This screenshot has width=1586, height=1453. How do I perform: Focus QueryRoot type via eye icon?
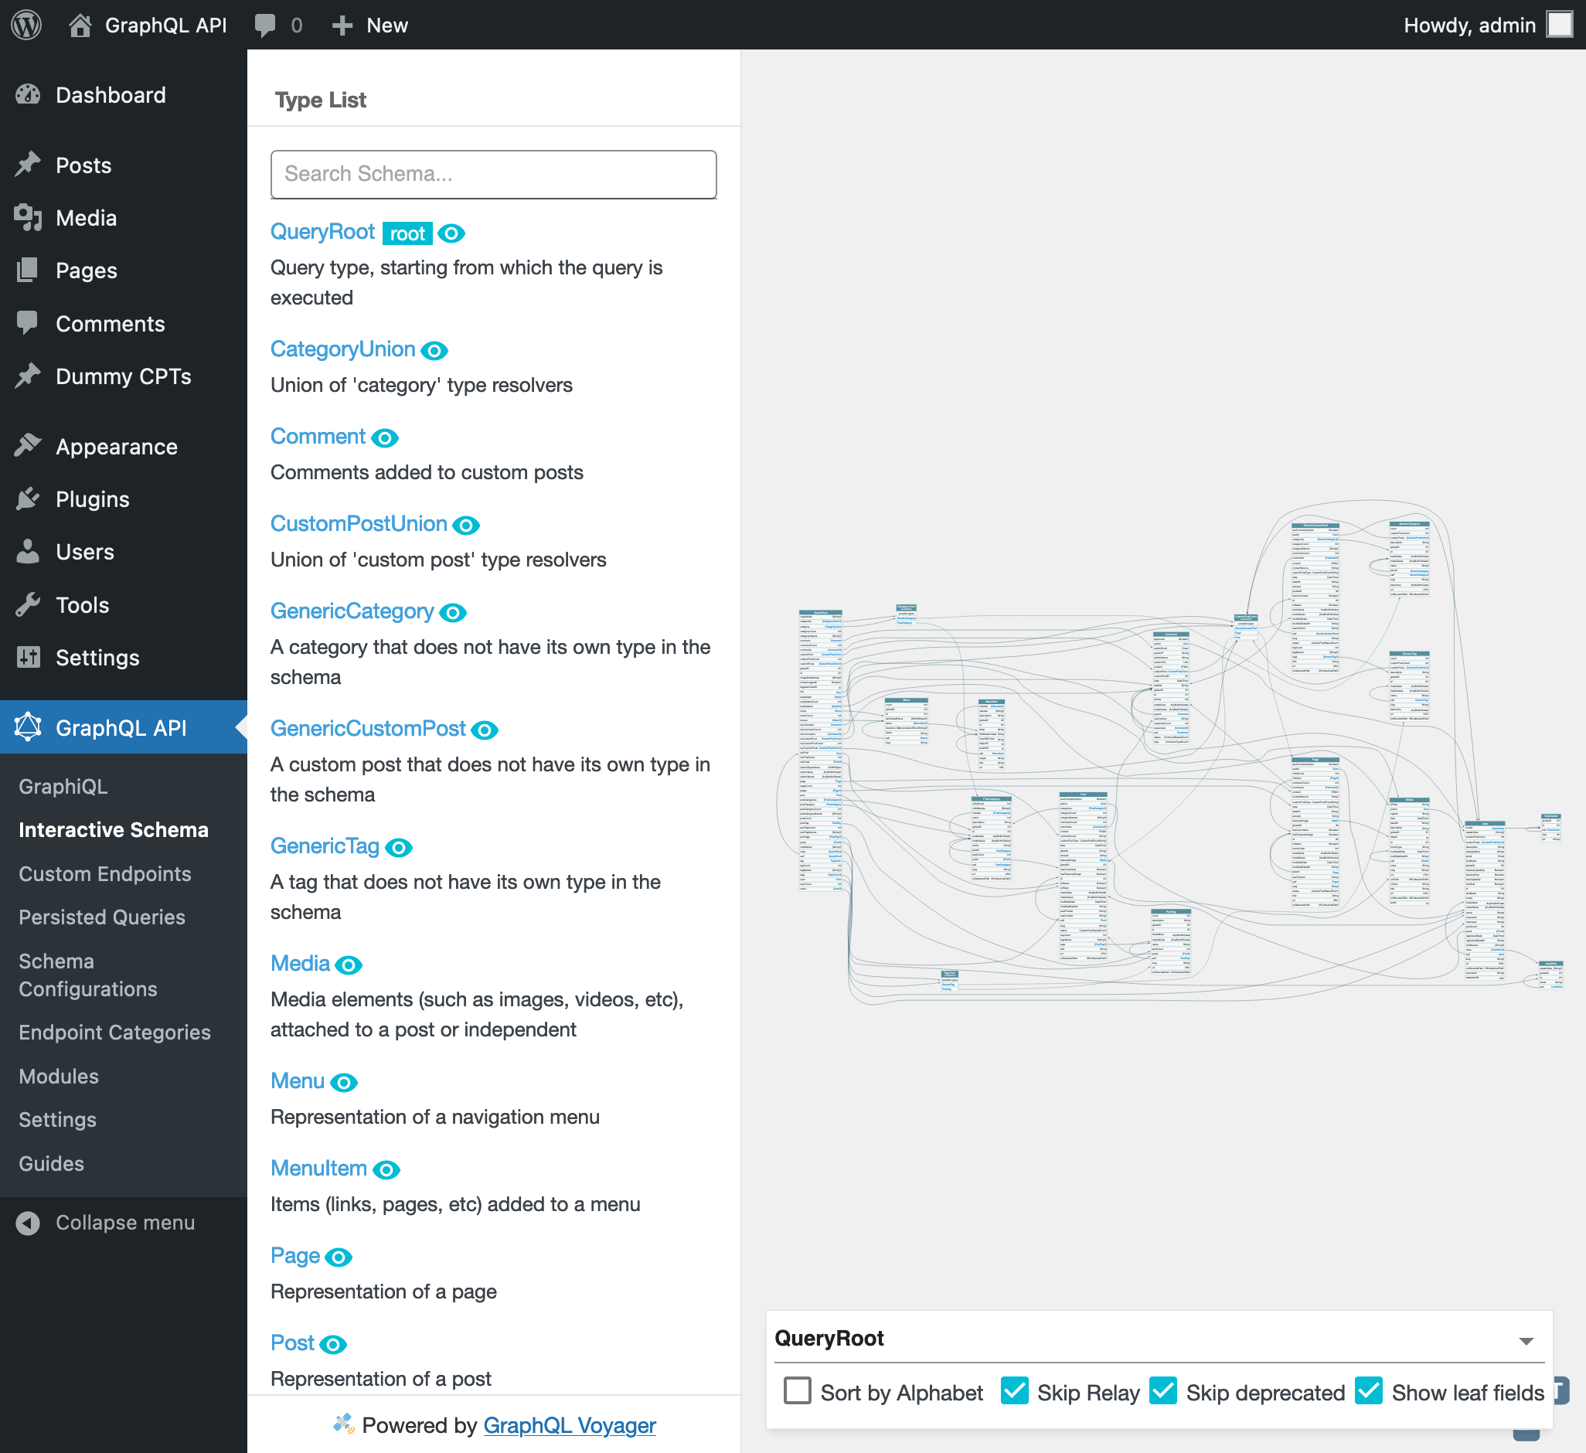451,233
